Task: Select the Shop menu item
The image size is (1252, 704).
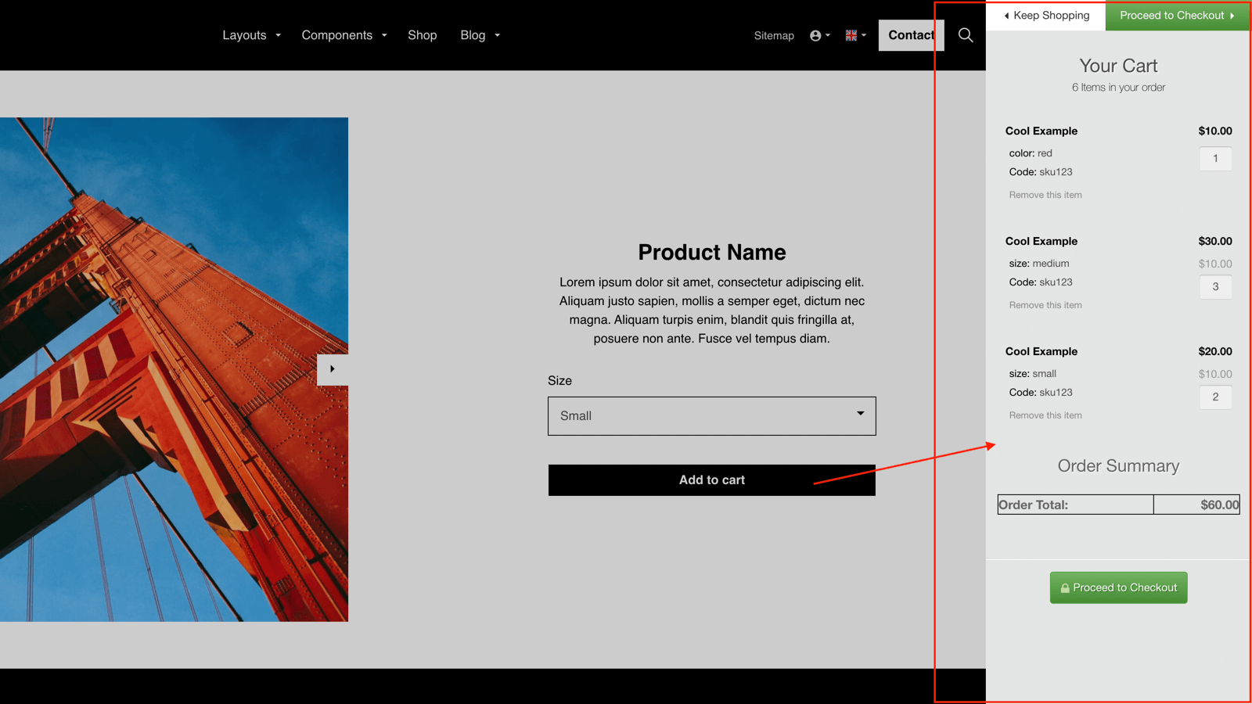Action: coord(423,35)
